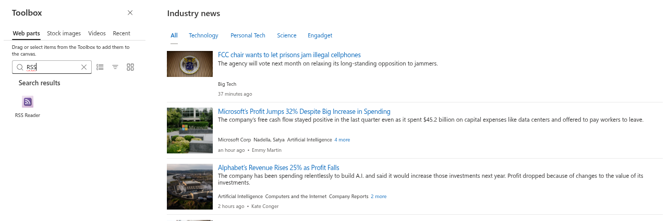Switch to the Engadget news tab
The height and width of the screenshot is (221, 668).
pyautogui.click(x=320, y=35)
